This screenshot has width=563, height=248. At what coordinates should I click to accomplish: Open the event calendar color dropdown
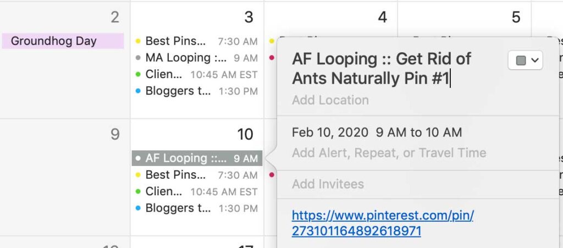[x=525, y=60]
